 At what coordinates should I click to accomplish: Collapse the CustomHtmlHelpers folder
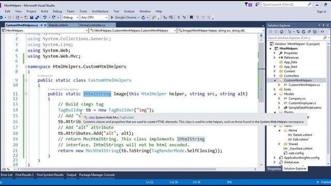coord(275,81)
